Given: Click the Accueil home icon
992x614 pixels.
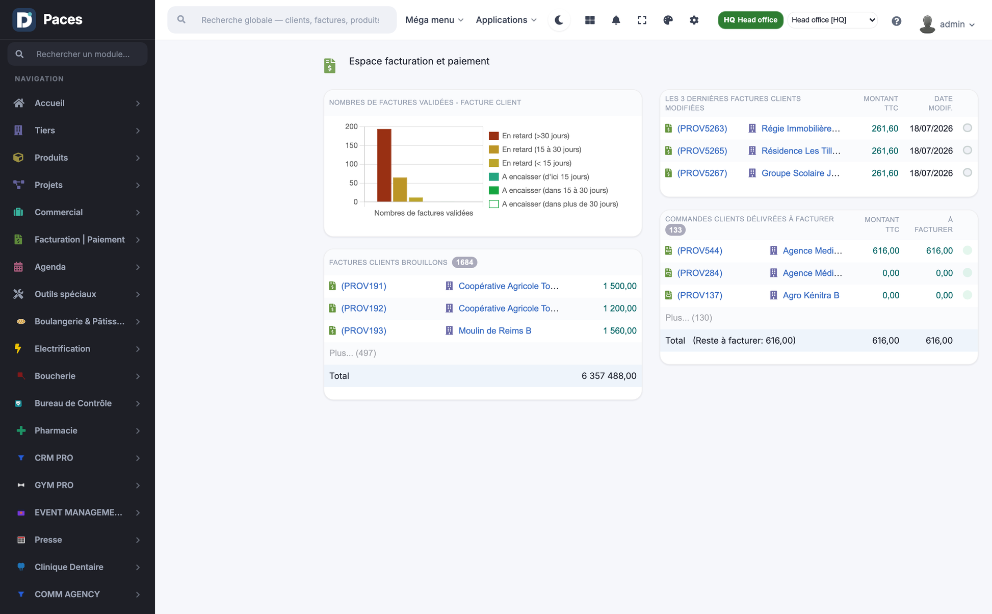Looking at the screenshot, I should (x=19, y=103).
